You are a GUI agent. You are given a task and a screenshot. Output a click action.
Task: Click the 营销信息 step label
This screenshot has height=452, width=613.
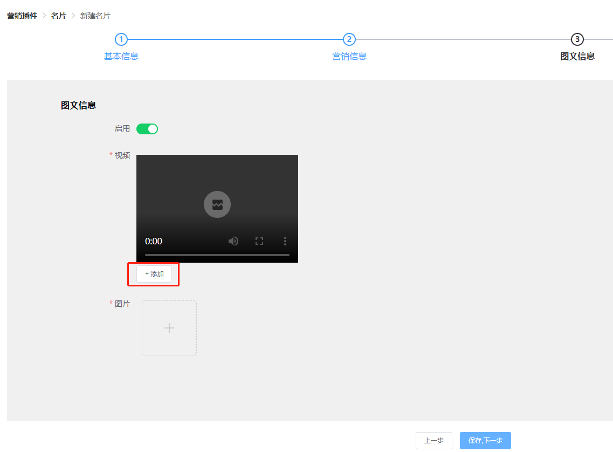(349, 56)
